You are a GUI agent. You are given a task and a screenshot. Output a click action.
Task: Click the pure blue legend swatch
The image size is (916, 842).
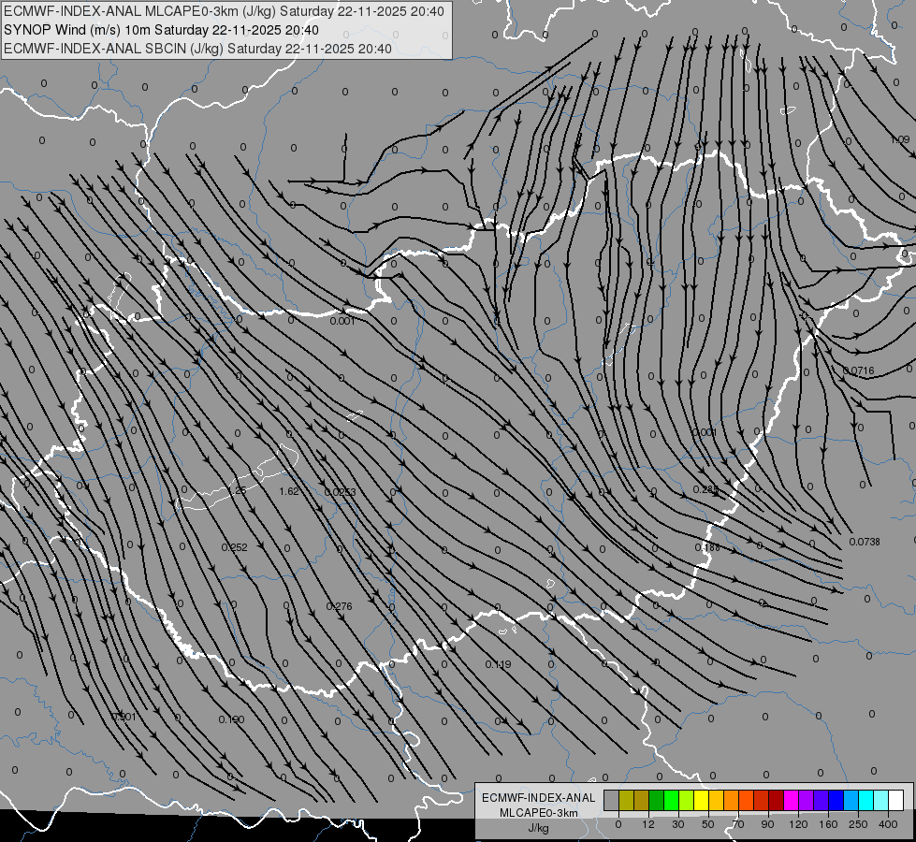(x=836, y=800)
